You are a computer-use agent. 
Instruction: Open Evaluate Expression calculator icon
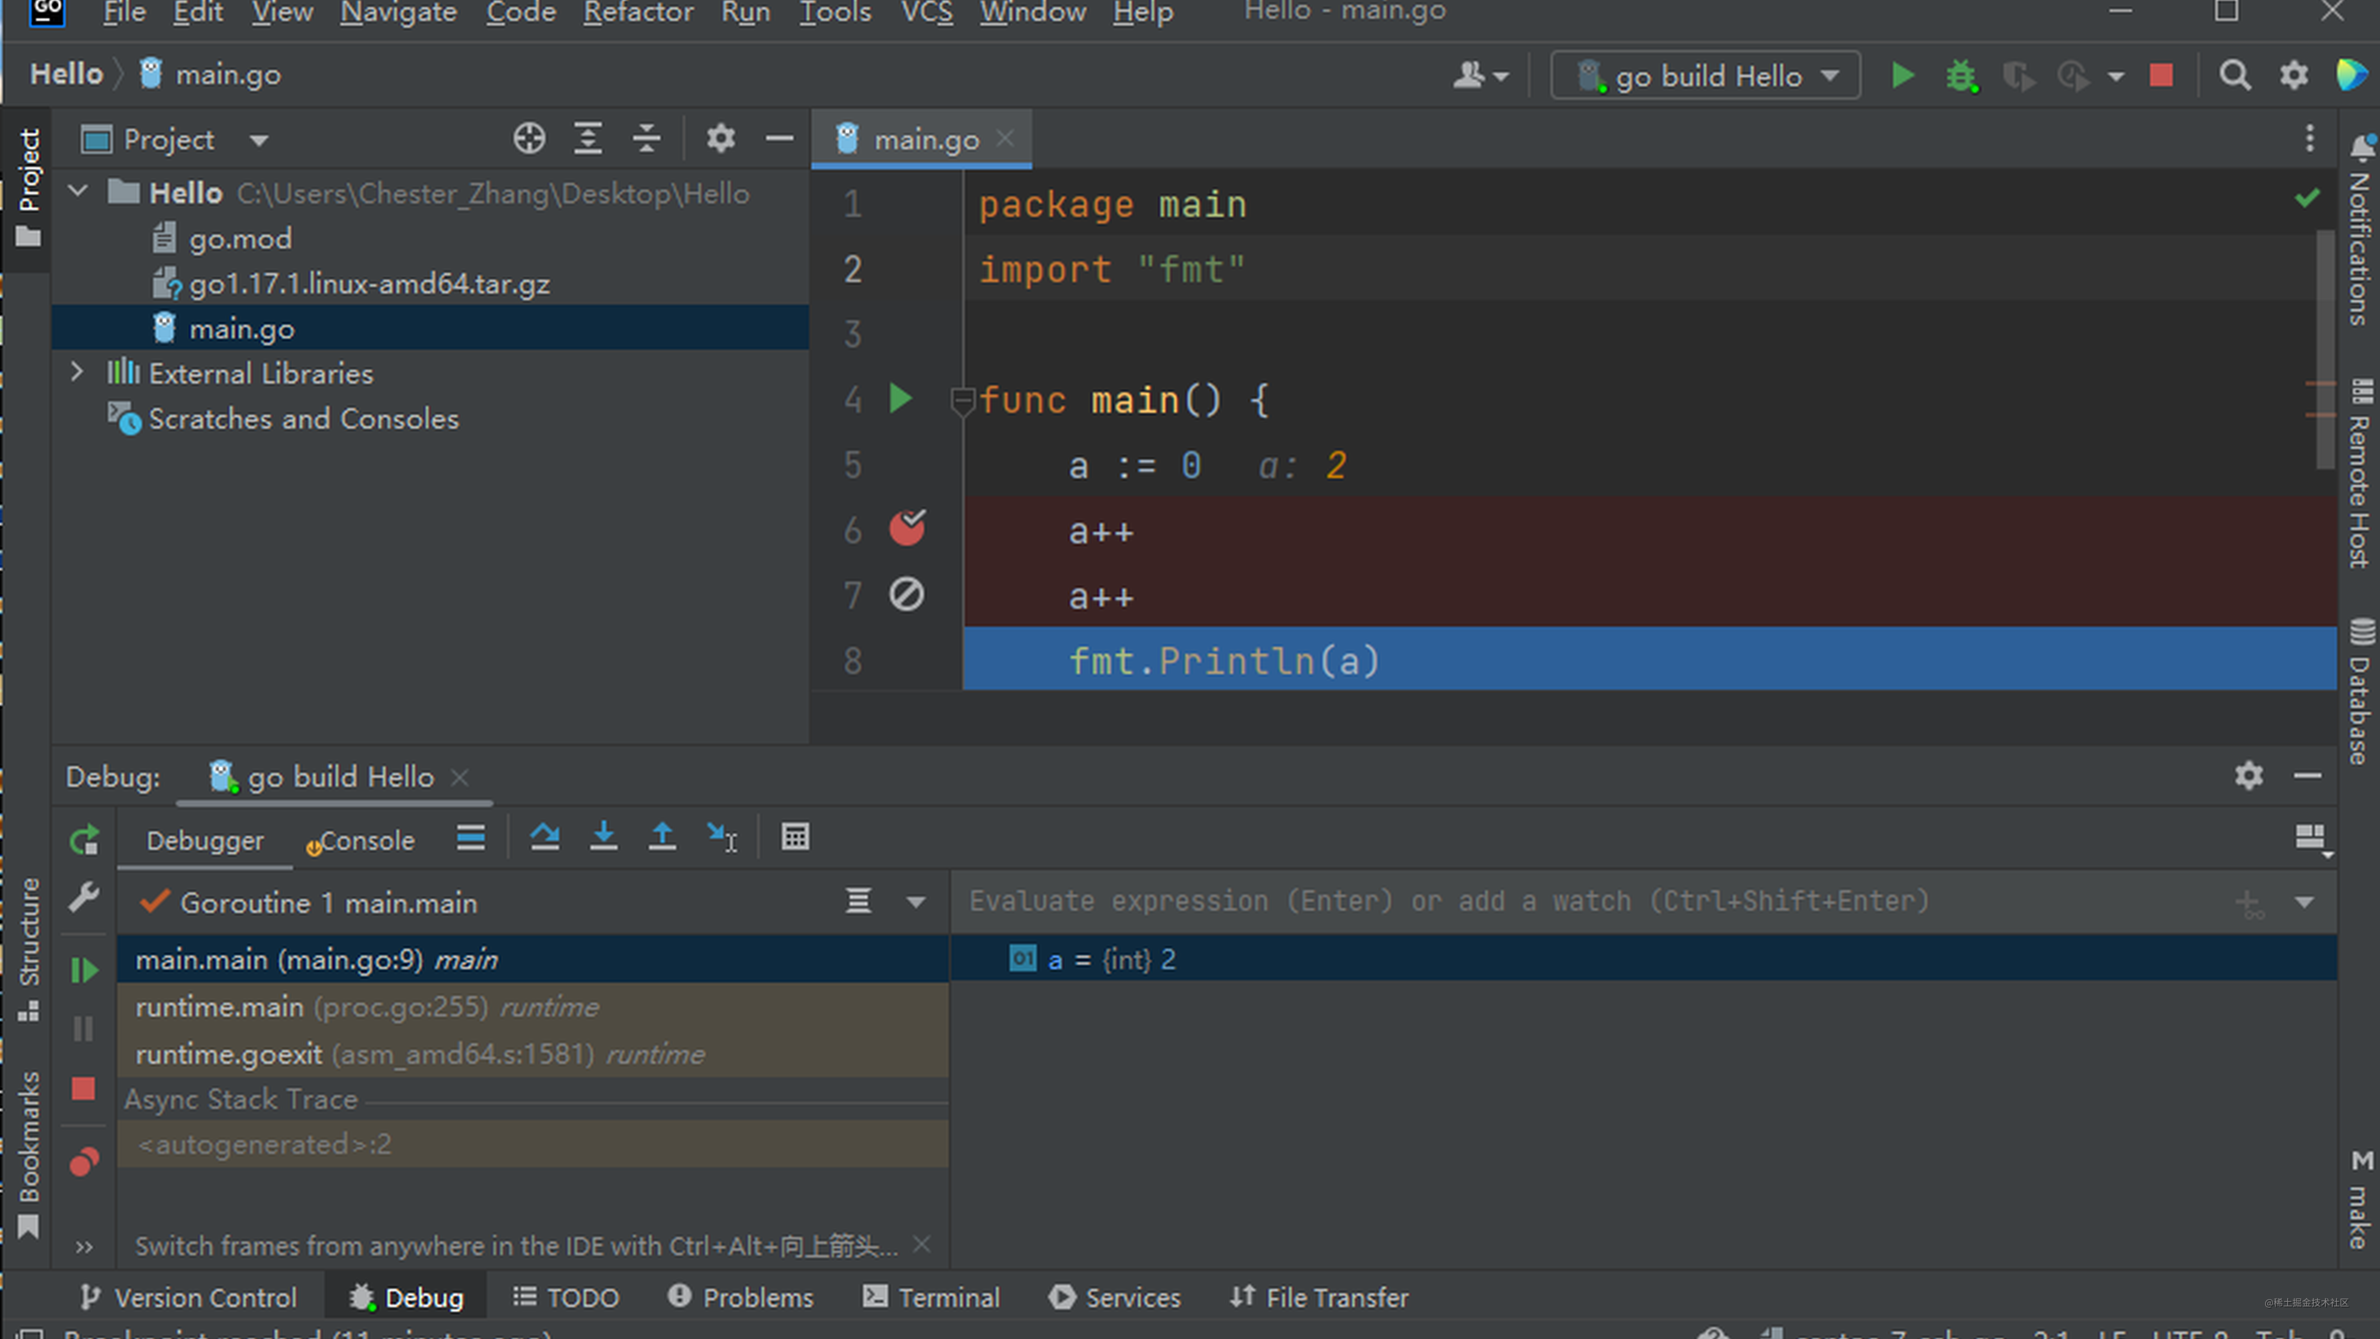(794, 837)
